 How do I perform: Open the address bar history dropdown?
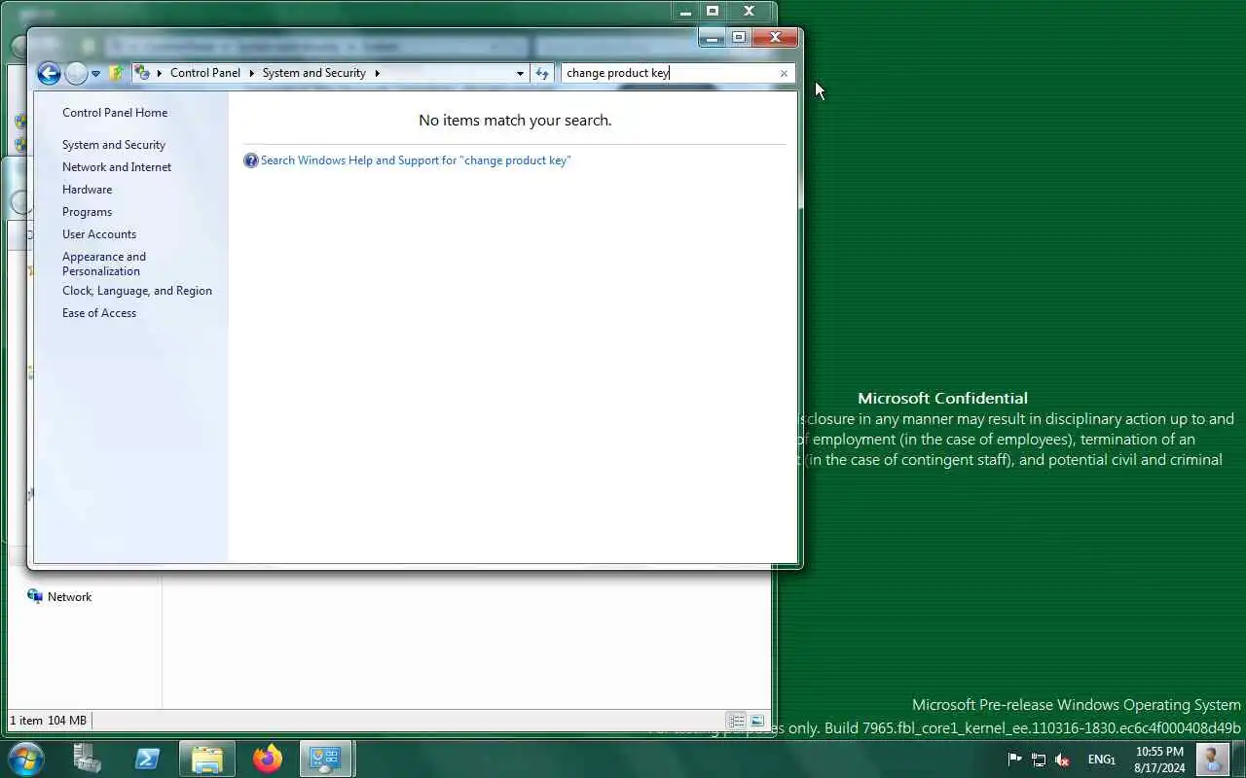520,73
